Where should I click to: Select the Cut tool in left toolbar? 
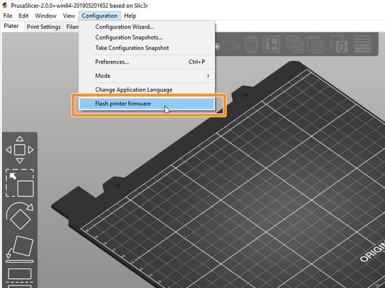click(x=20, y=278)
